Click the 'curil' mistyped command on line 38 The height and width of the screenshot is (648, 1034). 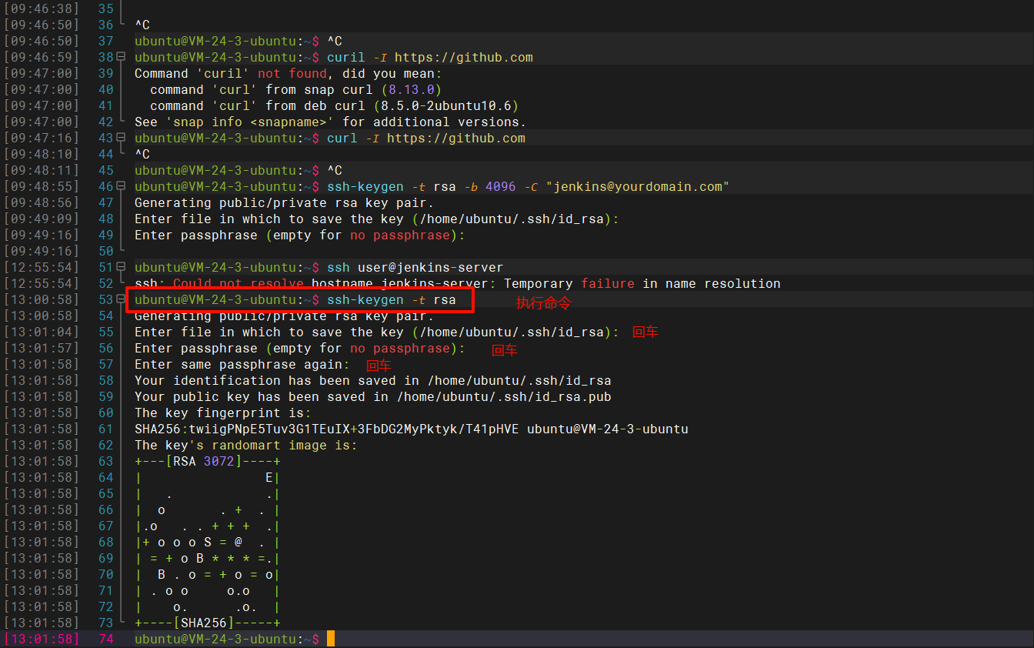(345, 57)
